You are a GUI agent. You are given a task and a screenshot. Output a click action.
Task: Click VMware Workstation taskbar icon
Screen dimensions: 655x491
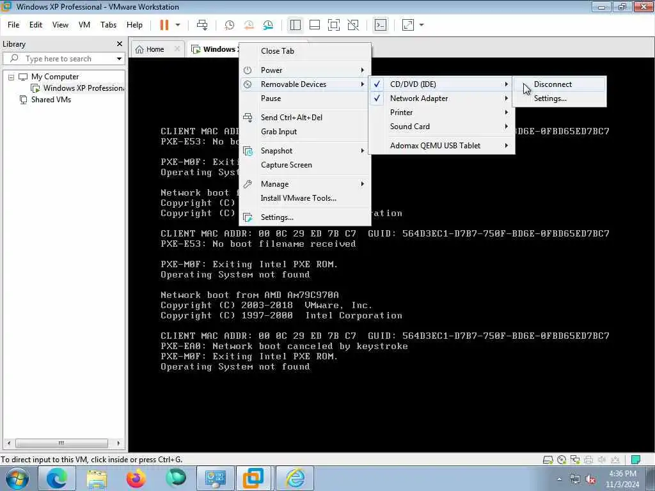[253, 478]
